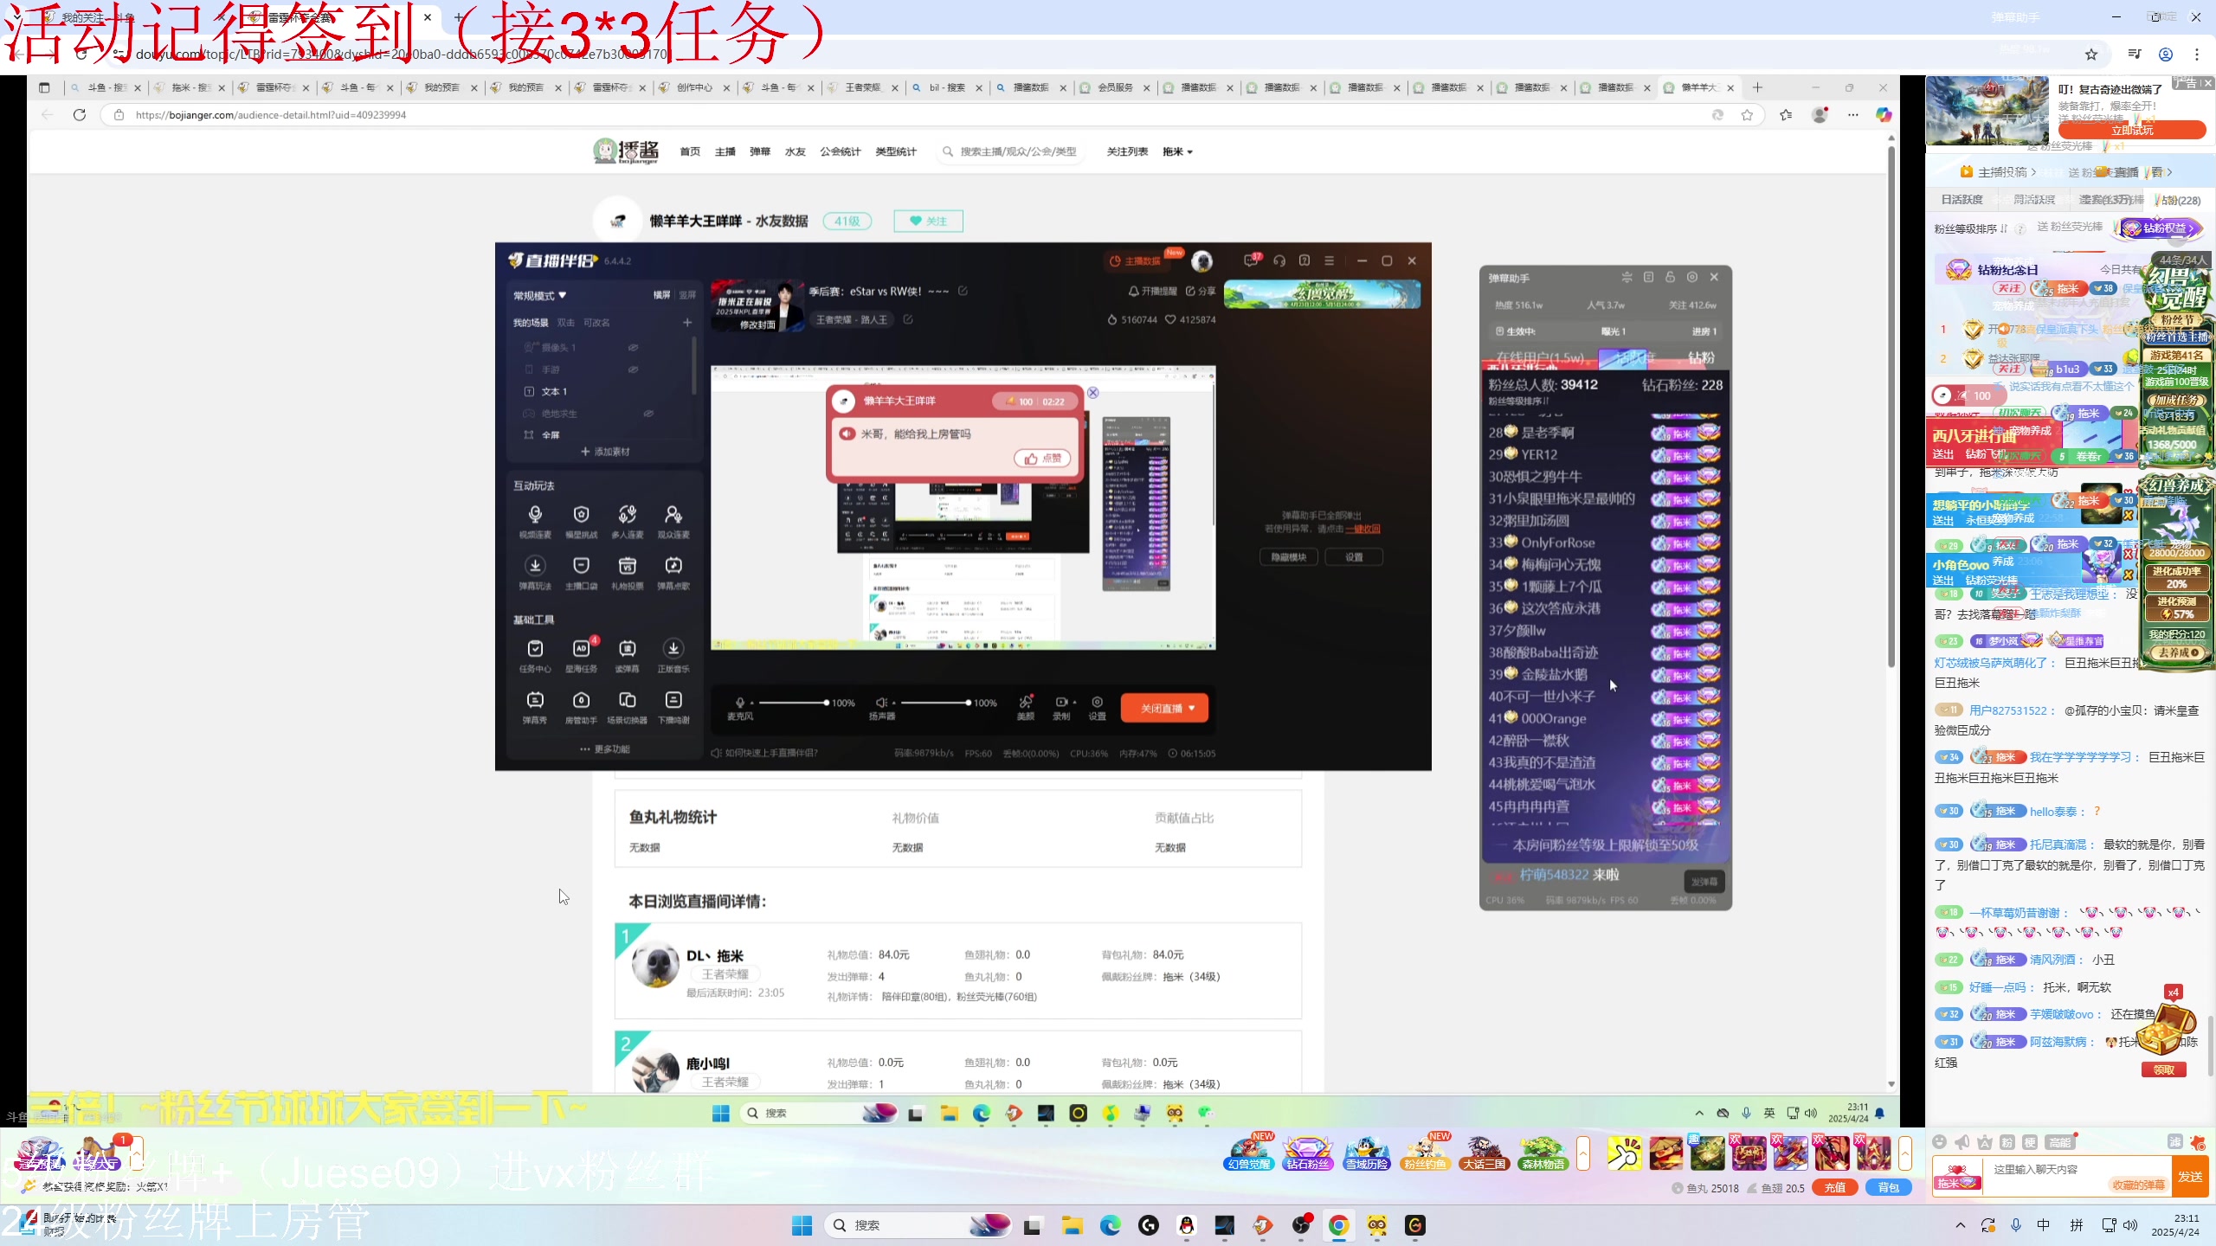
Task: Open the 房管助手 tool
Action: pos(581,707)
